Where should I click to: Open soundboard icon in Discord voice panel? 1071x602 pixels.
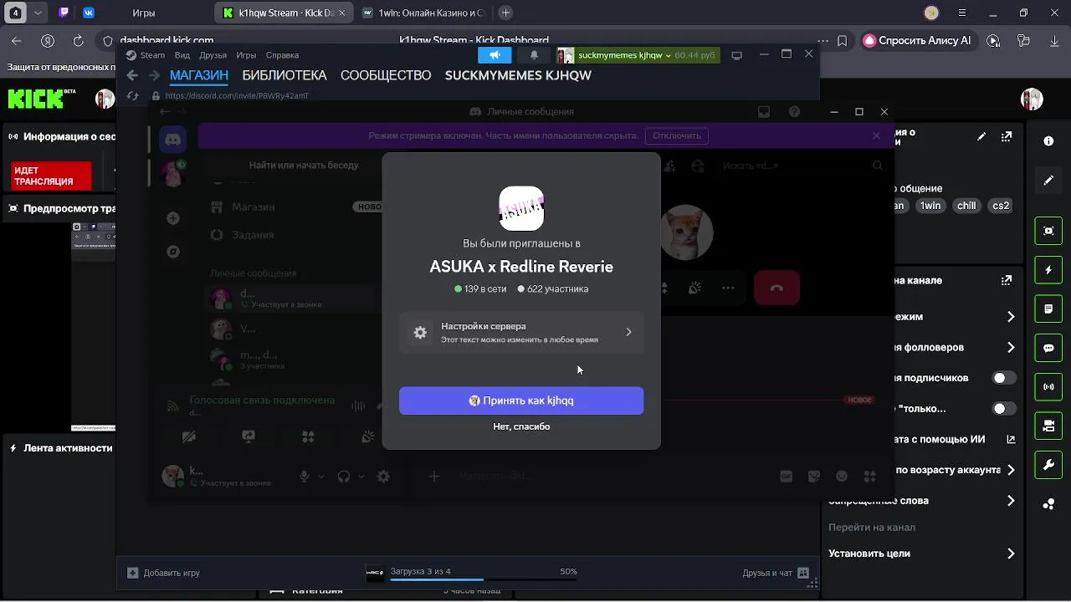[367, 436]
